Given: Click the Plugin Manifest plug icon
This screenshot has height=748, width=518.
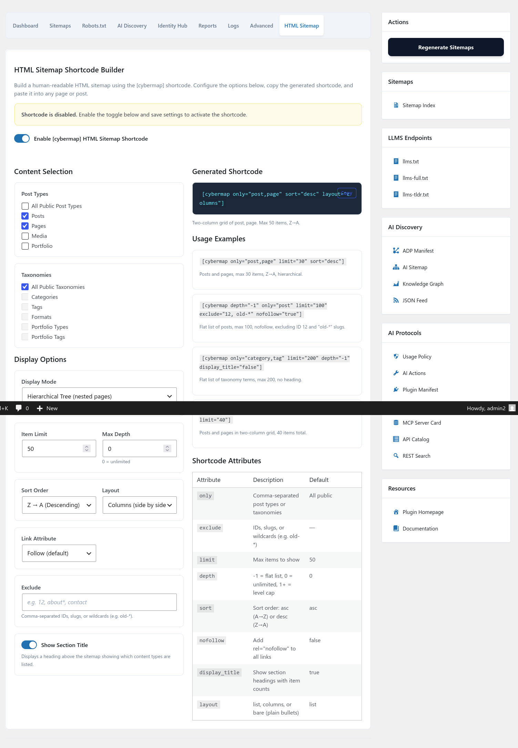Looking at the screenshot, I should point(396,390).
